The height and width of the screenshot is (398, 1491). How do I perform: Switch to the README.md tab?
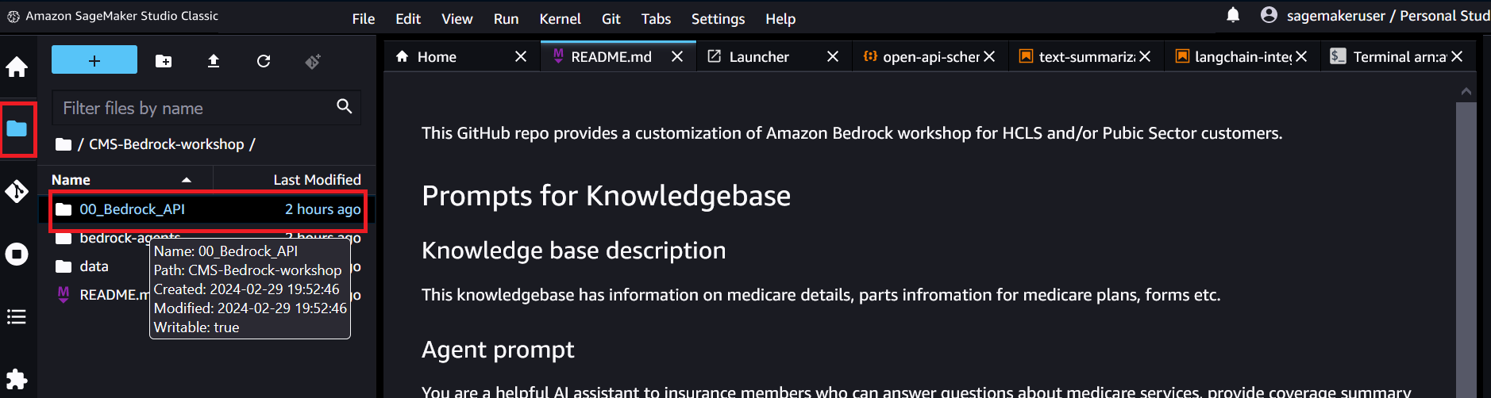pyautogui.click(x=618, y=56)
